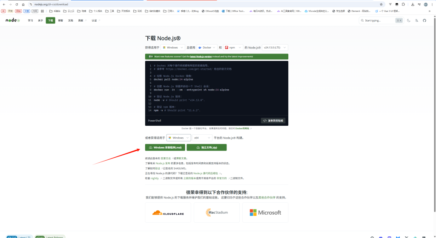
Task: Open the Element bookmark
Action: (359, 11)
